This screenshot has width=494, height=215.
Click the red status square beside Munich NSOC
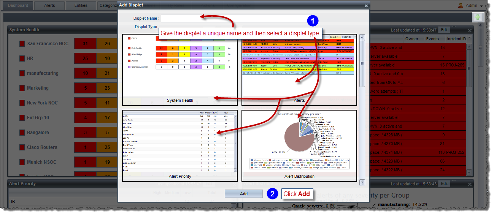22,162
